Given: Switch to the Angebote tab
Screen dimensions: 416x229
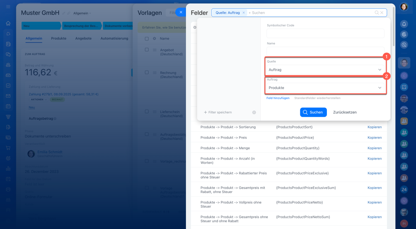Looking at the screenshot, I should (83, 38).
